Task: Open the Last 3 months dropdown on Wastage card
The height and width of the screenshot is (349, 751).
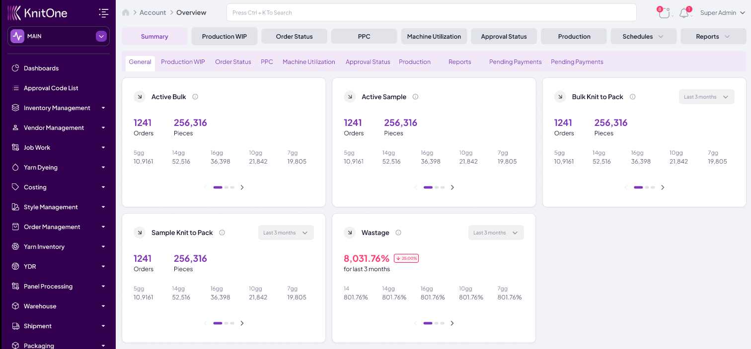Action: click(495, 232)
